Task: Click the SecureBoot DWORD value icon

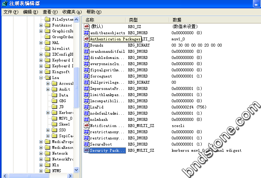Action: pos(87,144)
